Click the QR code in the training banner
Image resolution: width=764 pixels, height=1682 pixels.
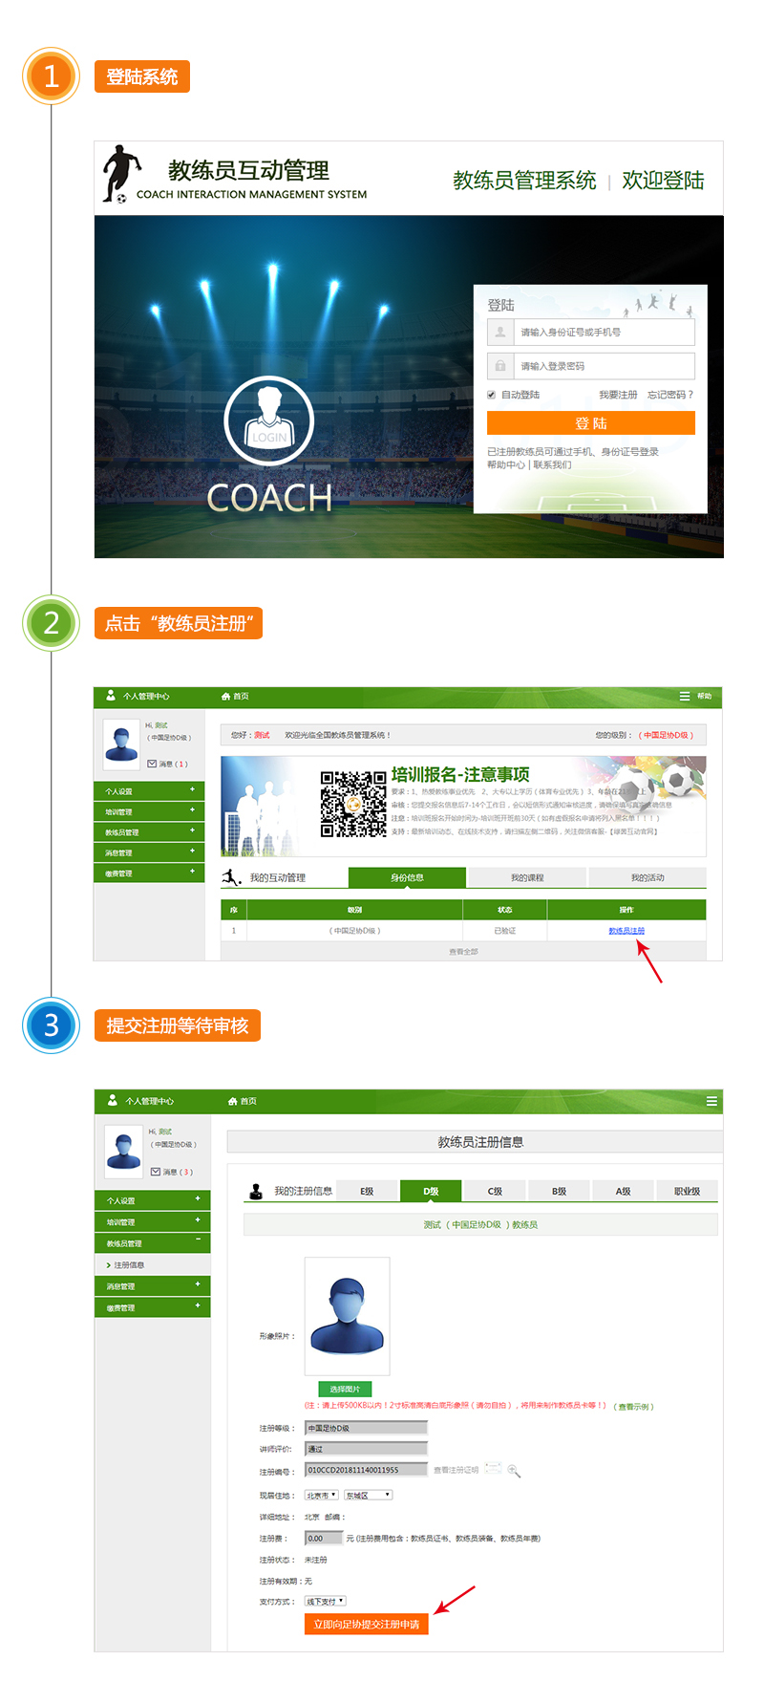(353, 805)
